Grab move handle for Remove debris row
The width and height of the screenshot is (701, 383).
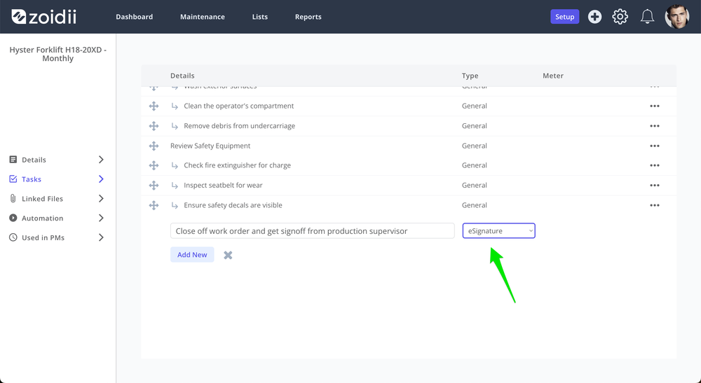coord(154,126)
